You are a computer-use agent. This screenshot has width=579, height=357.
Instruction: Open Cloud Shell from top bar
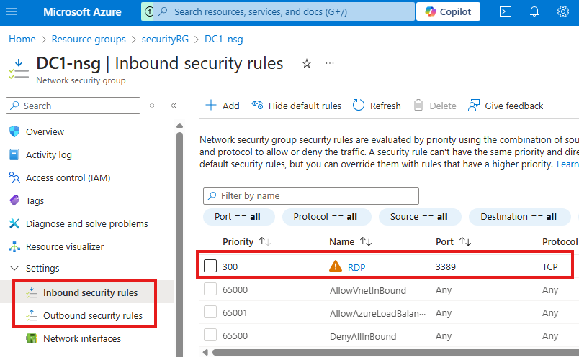[x=505, y=11]
